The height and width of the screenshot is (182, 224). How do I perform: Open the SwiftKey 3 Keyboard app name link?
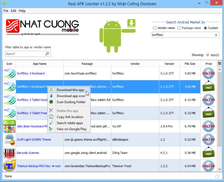(x=31, y=73)
